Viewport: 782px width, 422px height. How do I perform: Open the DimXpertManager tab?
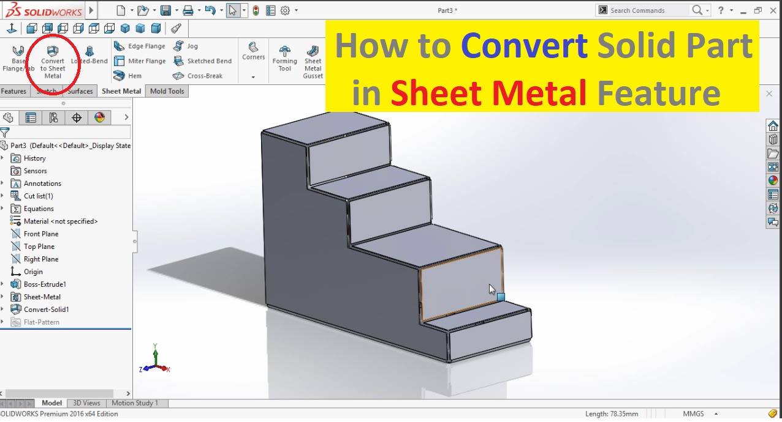(77, 117)
